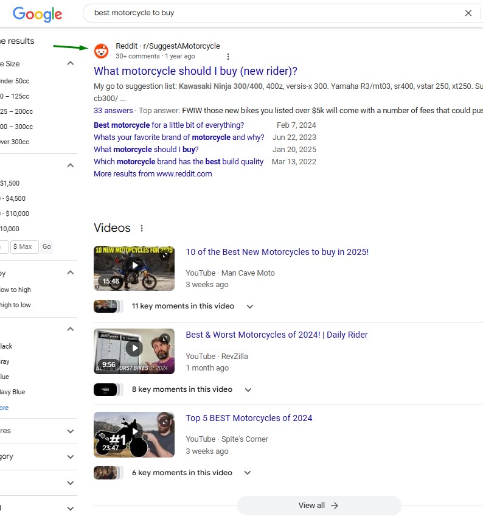Collapse the color filter section above Black
483x519 pixels.
pos(71,329)
